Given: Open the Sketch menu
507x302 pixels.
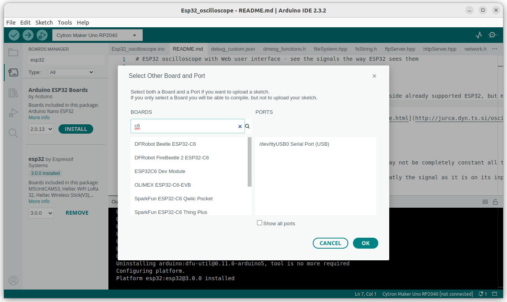Looking at the screenshot, I should pos(44,22).
